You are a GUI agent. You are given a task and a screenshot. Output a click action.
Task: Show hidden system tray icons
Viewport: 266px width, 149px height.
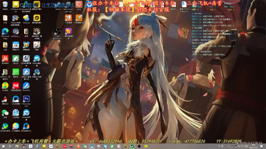pyautogui.click(x=229, y=146)
